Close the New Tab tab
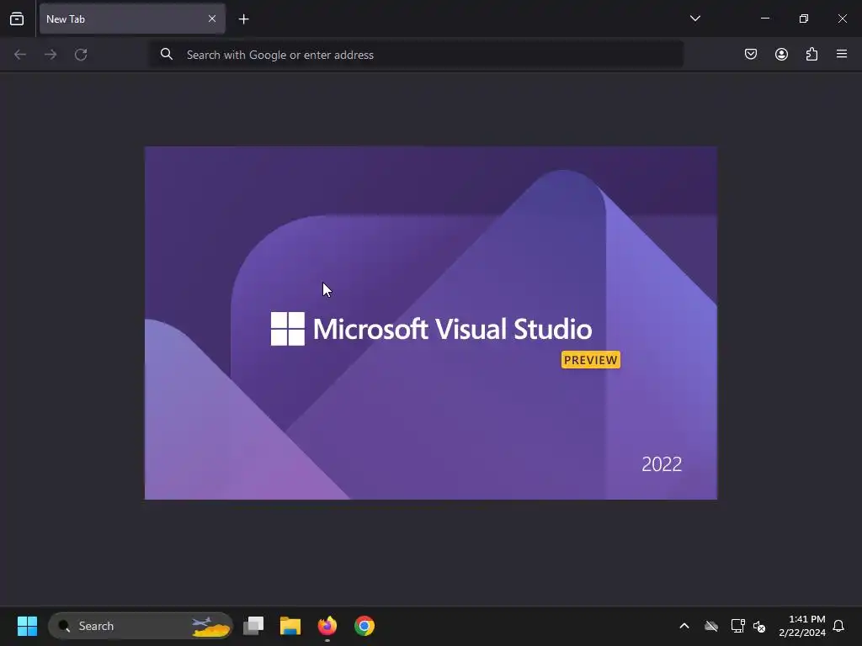 coord(211,19)
